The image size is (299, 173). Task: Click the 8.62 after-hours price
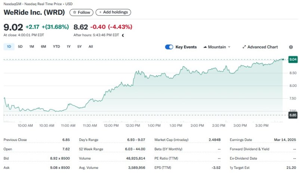click(x=81, y=27)
